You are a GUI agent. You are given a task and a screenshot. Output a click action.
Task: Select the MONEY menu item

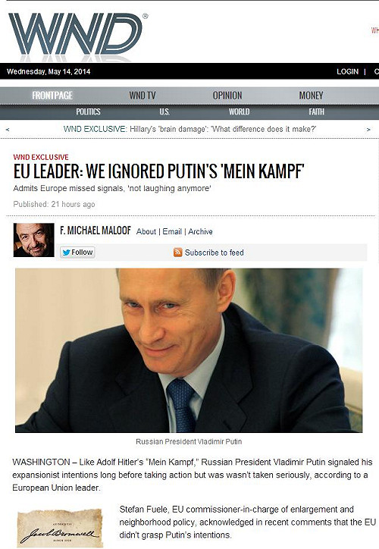[311, 96]
